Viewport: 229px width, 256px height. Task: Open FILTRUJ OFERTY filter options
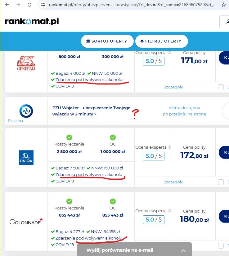pyautogui.click(x=161, y=41)
